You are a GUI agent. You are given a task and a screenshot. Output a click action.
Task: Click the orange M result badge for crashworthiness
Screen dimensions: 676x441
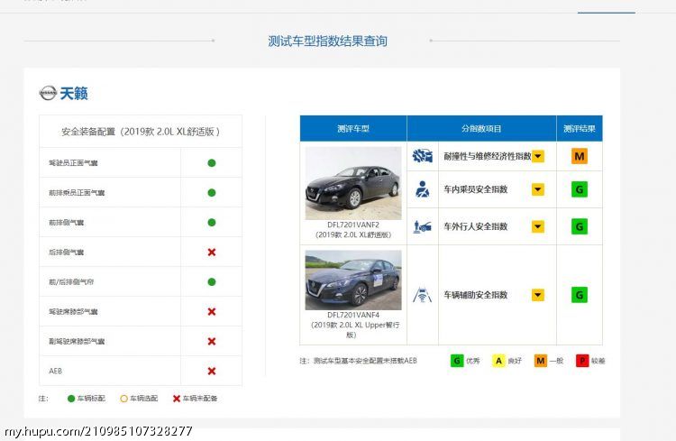click(580, 156)
